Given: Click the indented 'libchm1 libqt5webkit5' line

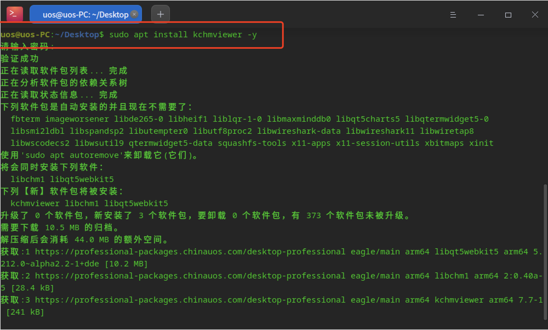Looking at the screenshot, I should [62, 180].
